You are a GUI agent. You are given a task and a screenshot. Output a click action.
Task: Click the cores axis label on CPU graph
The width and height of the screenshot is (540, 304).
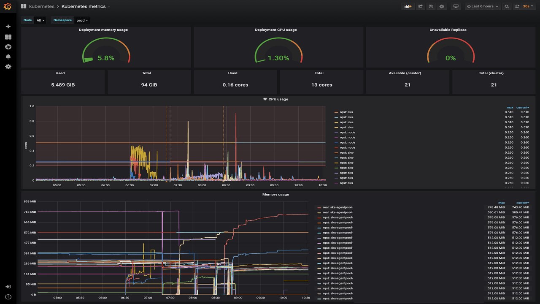tap(26, 146)
